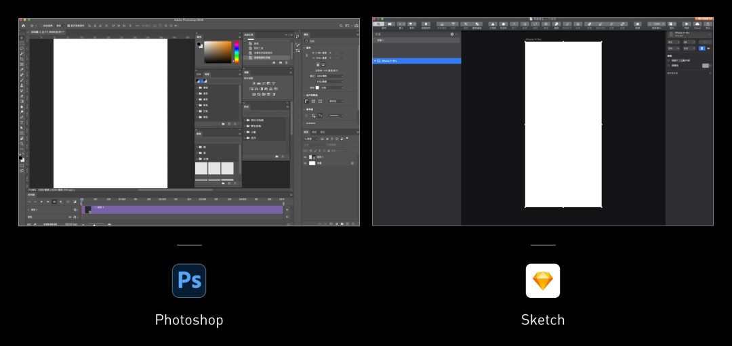Select the Zoom tool in Photoshop
This screenshot has height=346, width=732.
coord(22,144)
